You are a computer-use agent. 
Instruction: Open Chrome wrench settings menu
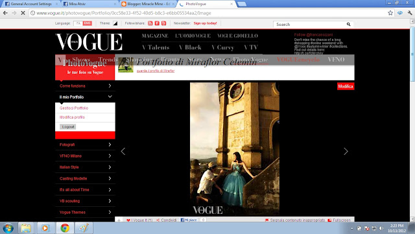tap(410, 13)
